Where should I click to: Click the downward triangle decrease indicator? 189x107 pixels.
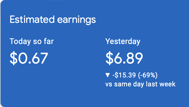click(x=108, y=75)
